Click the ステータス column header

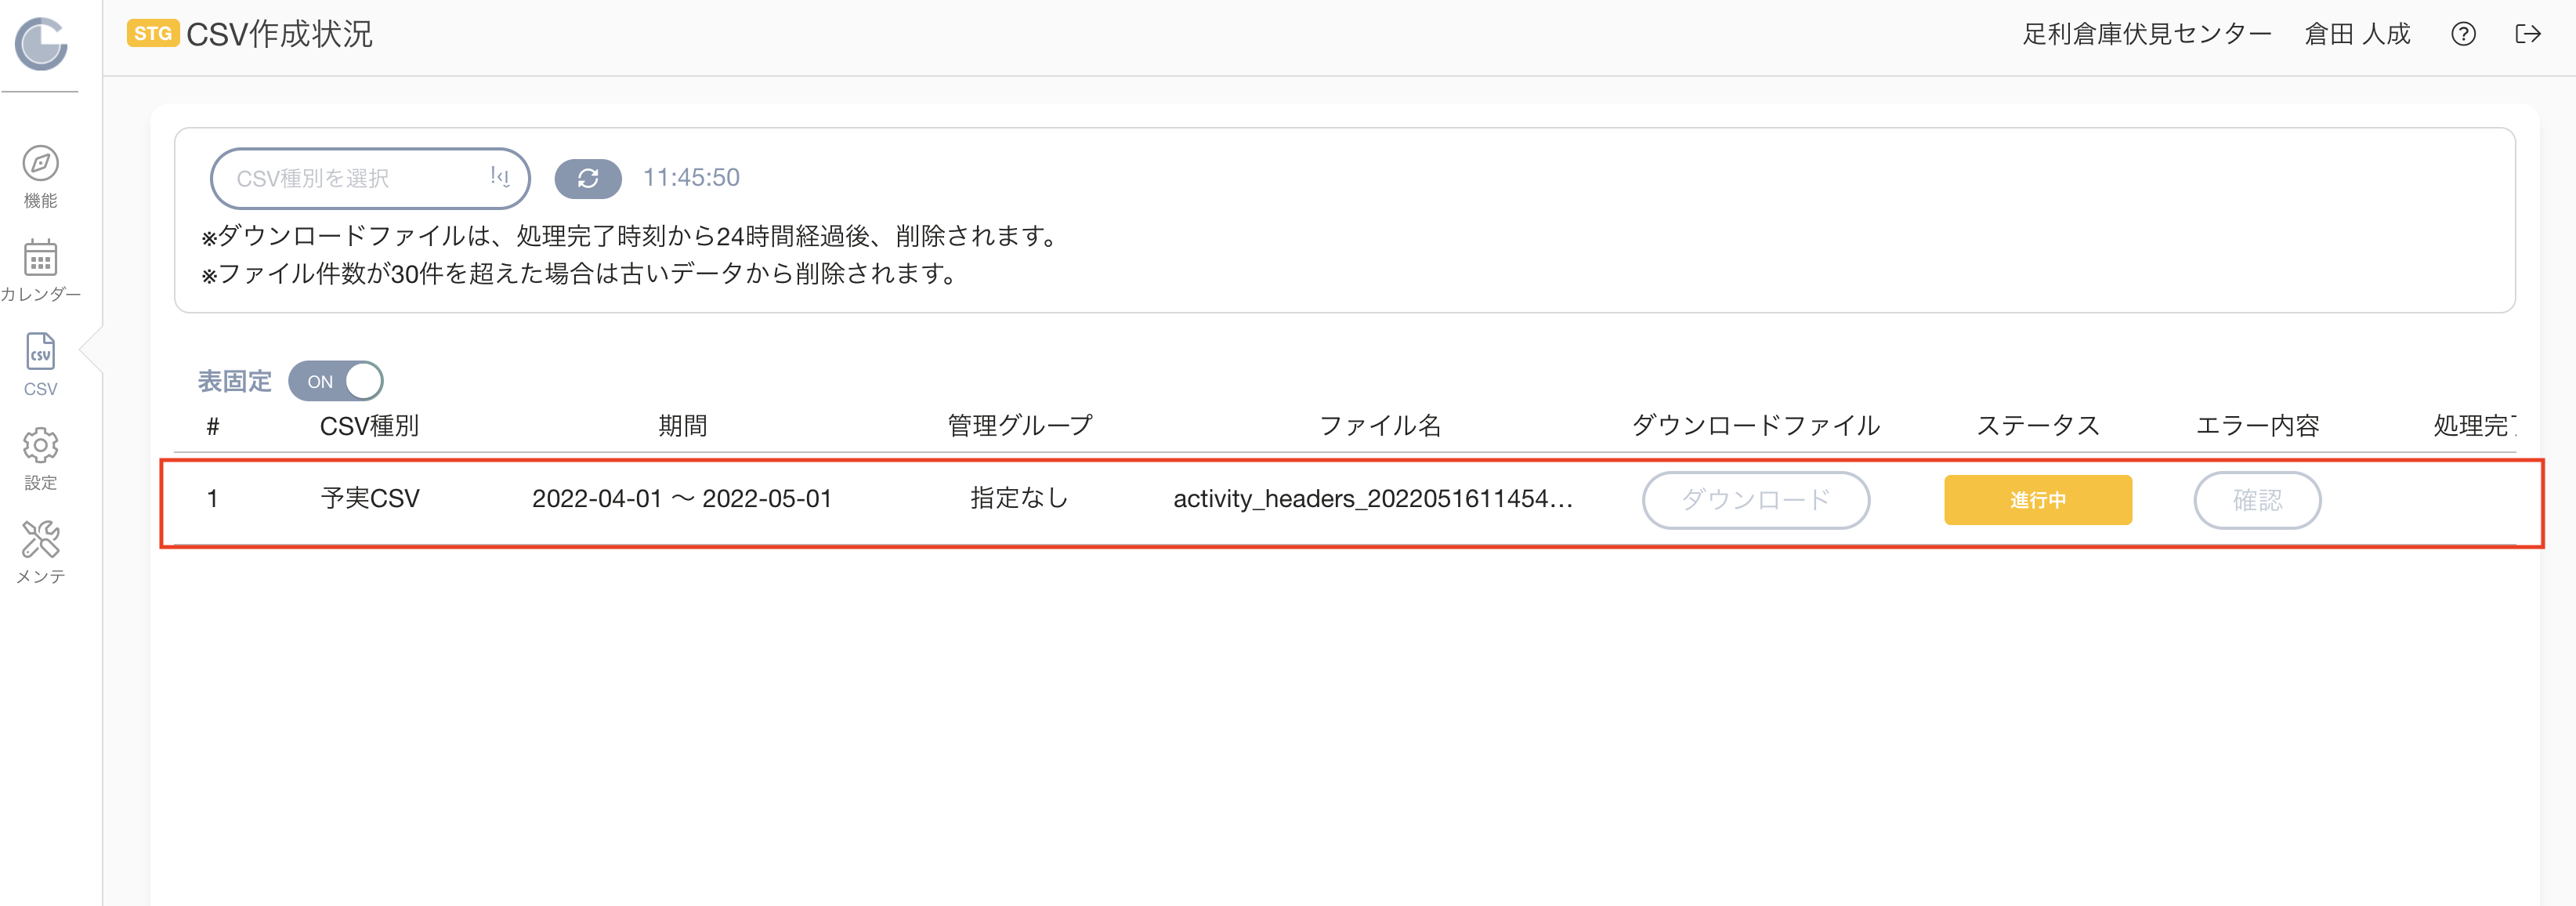tap(2038, 425)
